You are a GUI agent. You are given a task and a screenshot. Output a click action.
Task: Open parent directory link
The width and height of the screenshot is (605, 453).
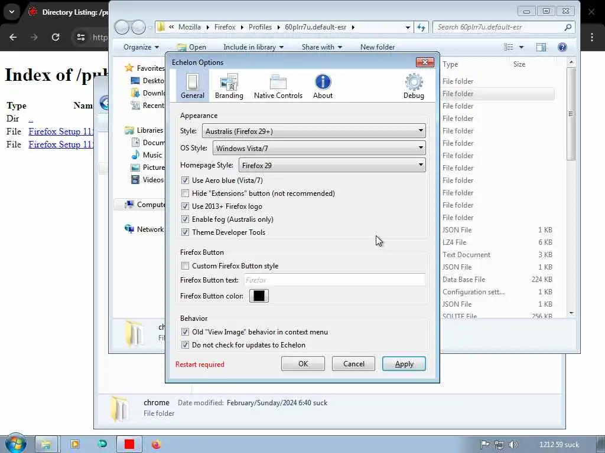point(31,119)
